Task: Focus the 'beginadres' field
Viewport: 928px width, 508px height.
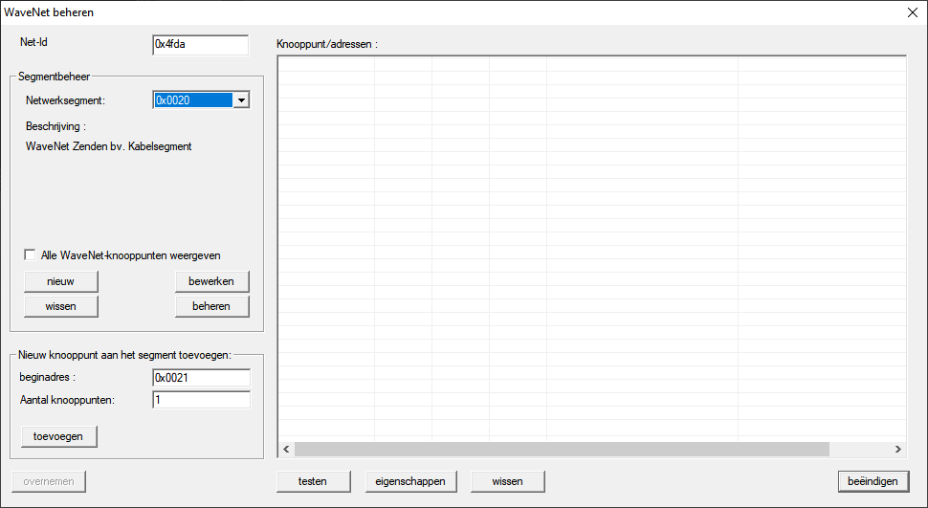Action: tap(201, 378)
